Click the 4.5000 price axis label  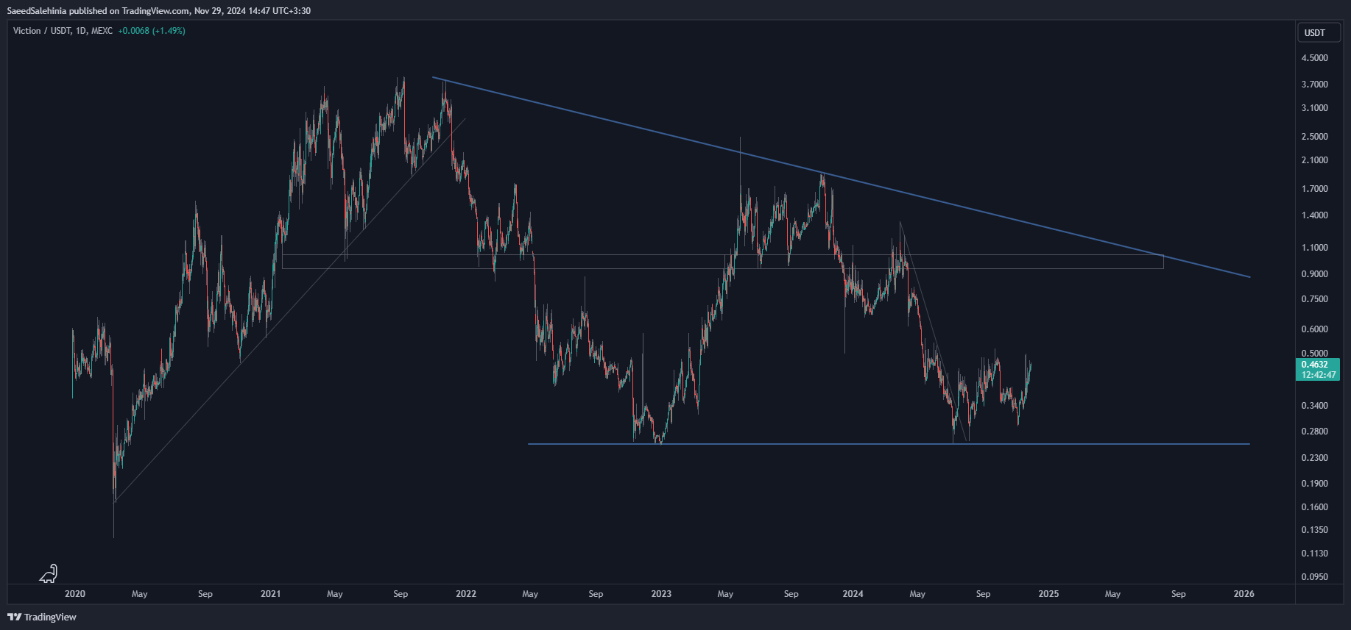[x=1314, y=58]
